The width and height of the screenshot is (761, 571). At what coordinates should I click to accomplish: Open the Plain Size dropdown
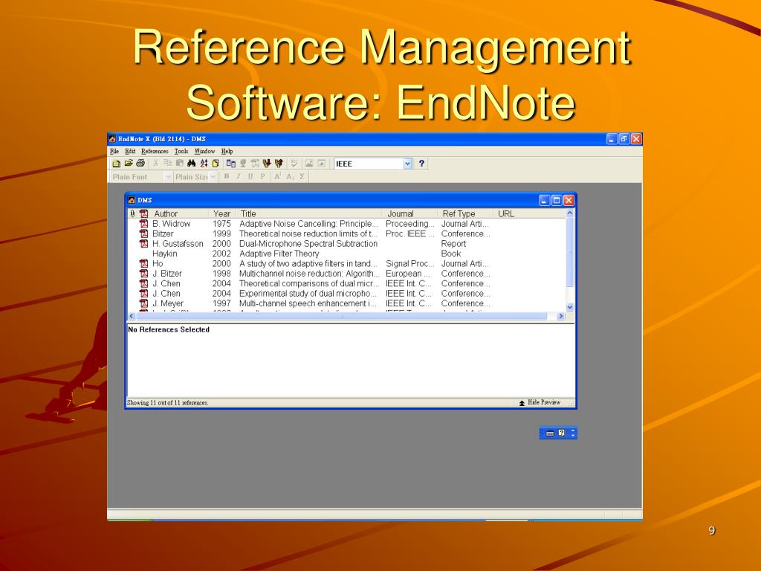click(x=213, y=177)
